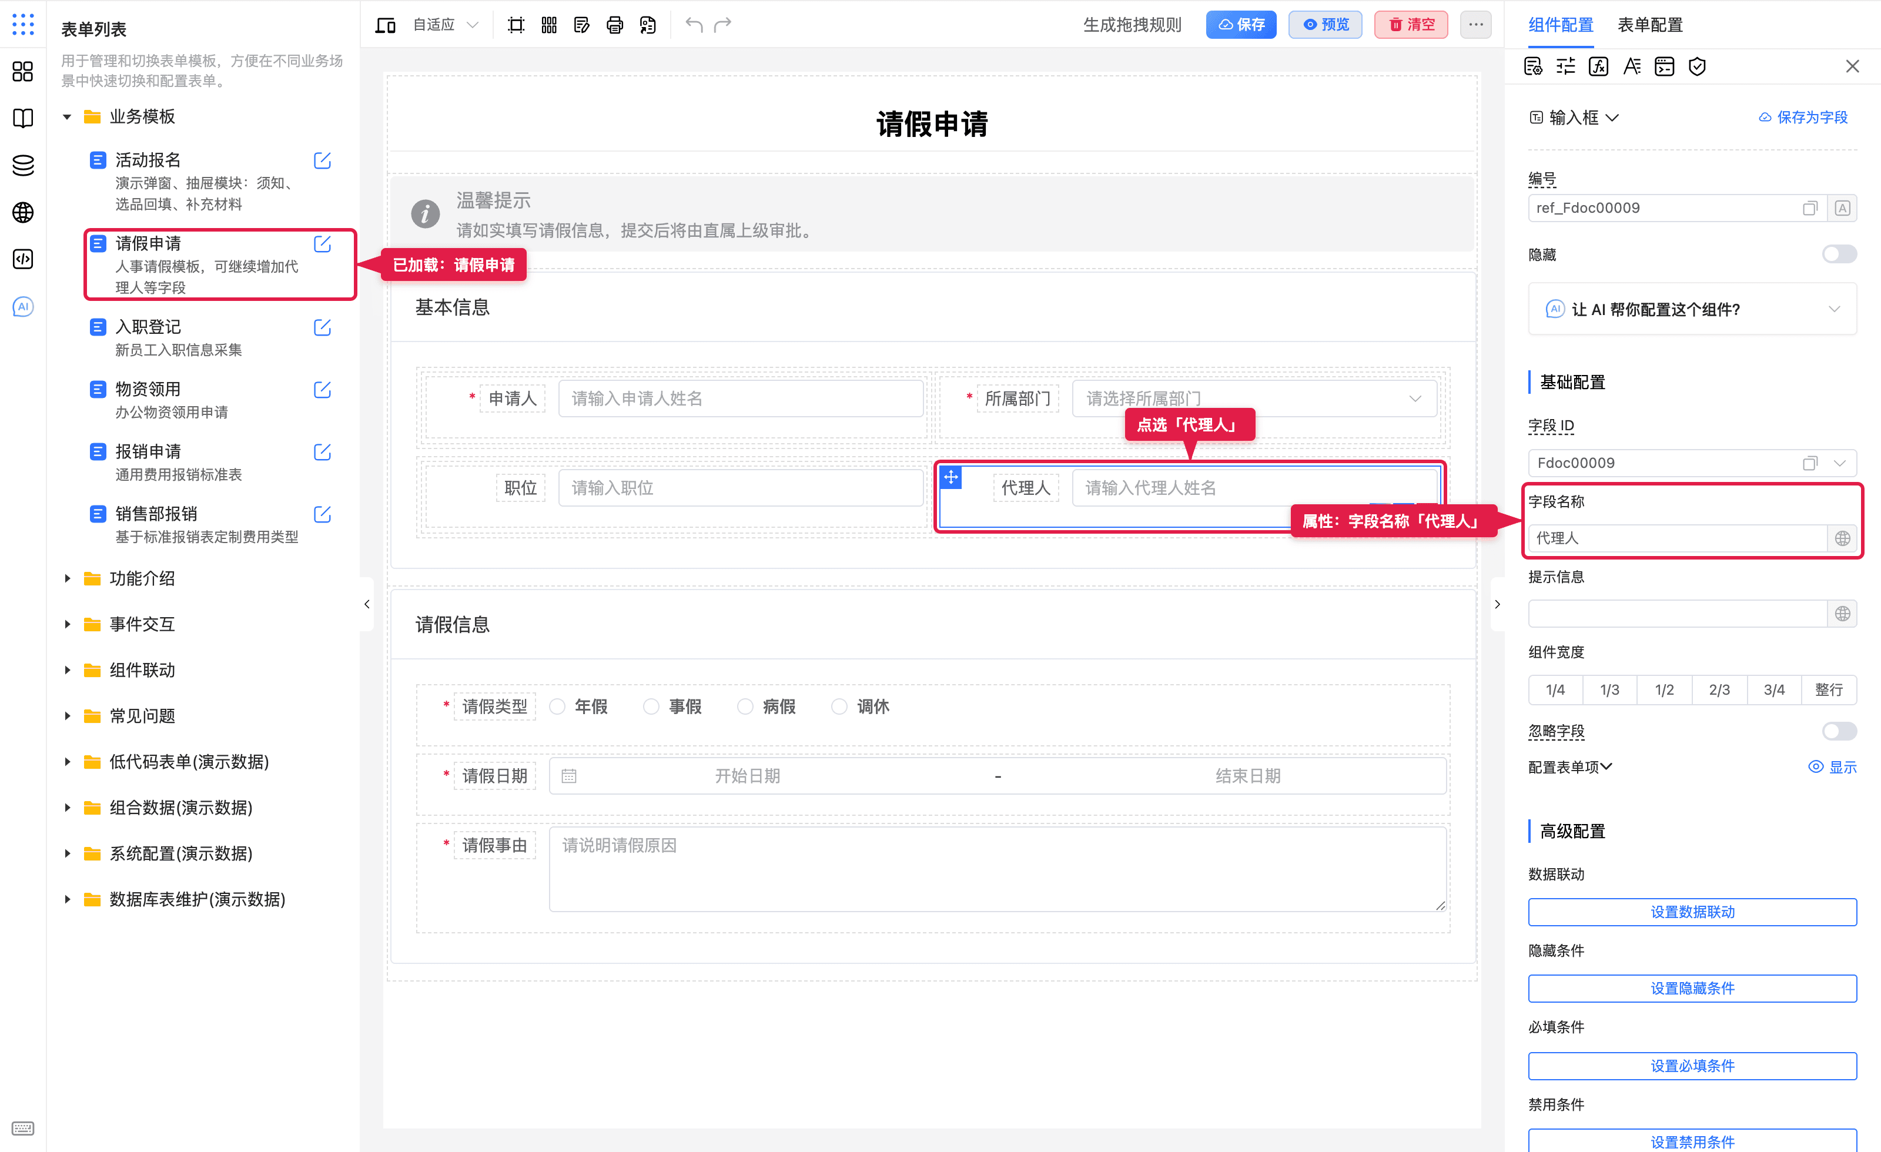Viewport: 1881px width, 1152px height.
Task: Expand the 事件交互 folder
Action: click(67, 624)
